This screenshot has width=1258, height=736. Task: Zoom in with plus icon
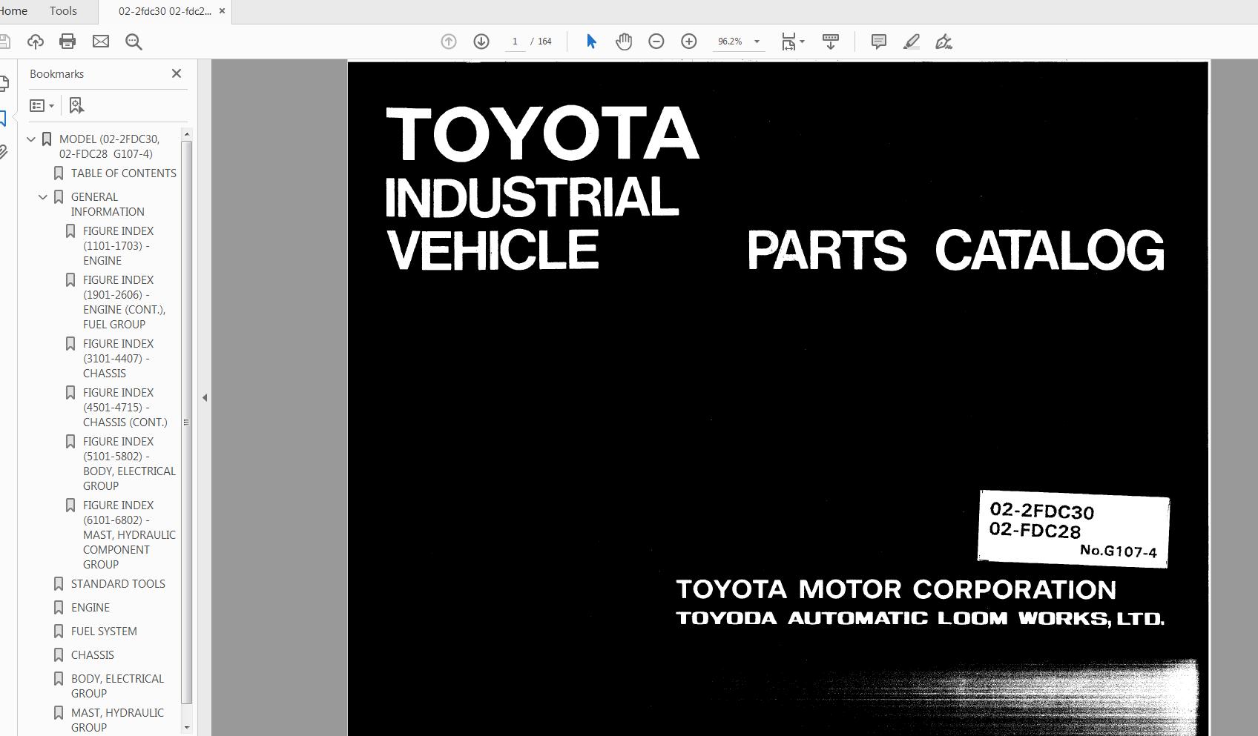click(x=689, y=42)
